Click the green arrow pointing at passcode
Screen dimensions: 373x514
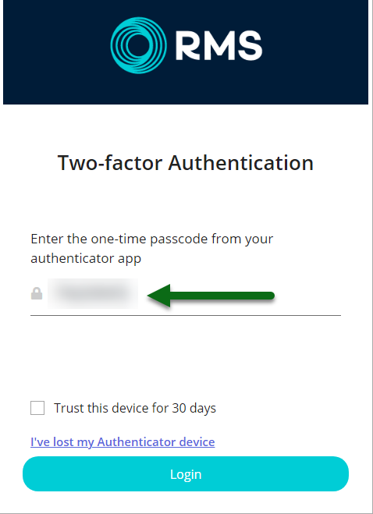click(211, 296)
